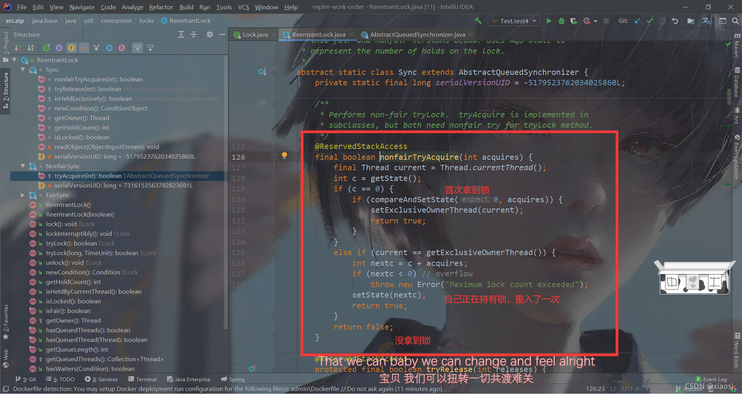Viewport: 742px width, 394px height.
Task: Click the autoscroll from source icon
Action: point(150,48)
